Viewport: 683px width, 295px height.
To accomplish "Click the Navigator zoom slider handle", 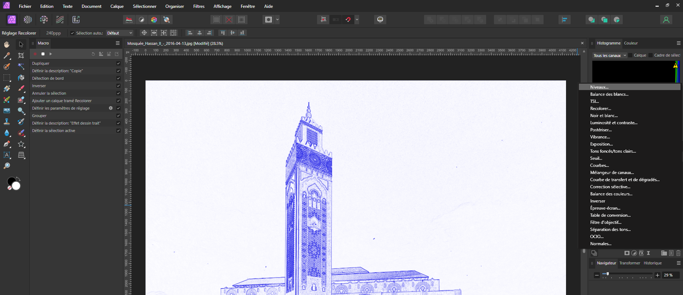I will coord(608,274).
